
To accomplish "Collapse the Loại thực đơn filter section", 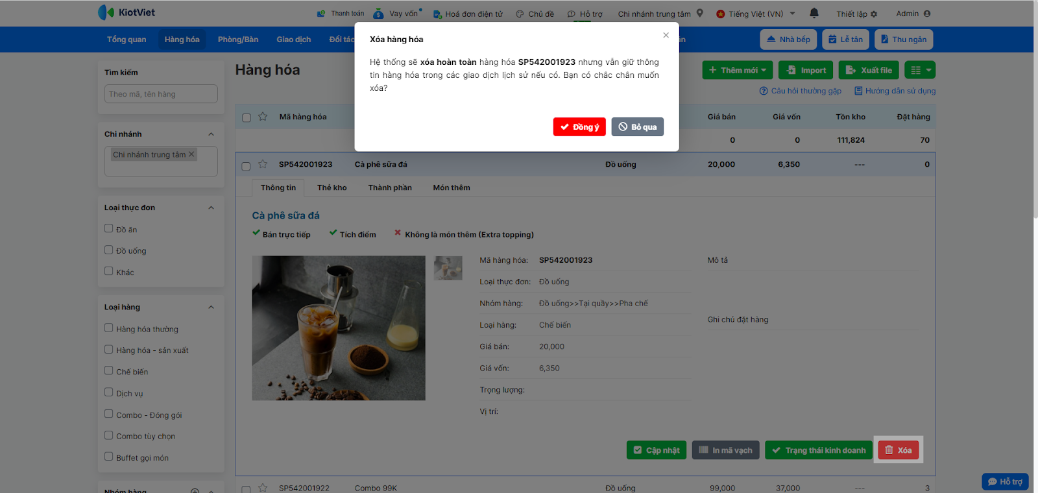I will pos(211,208).
